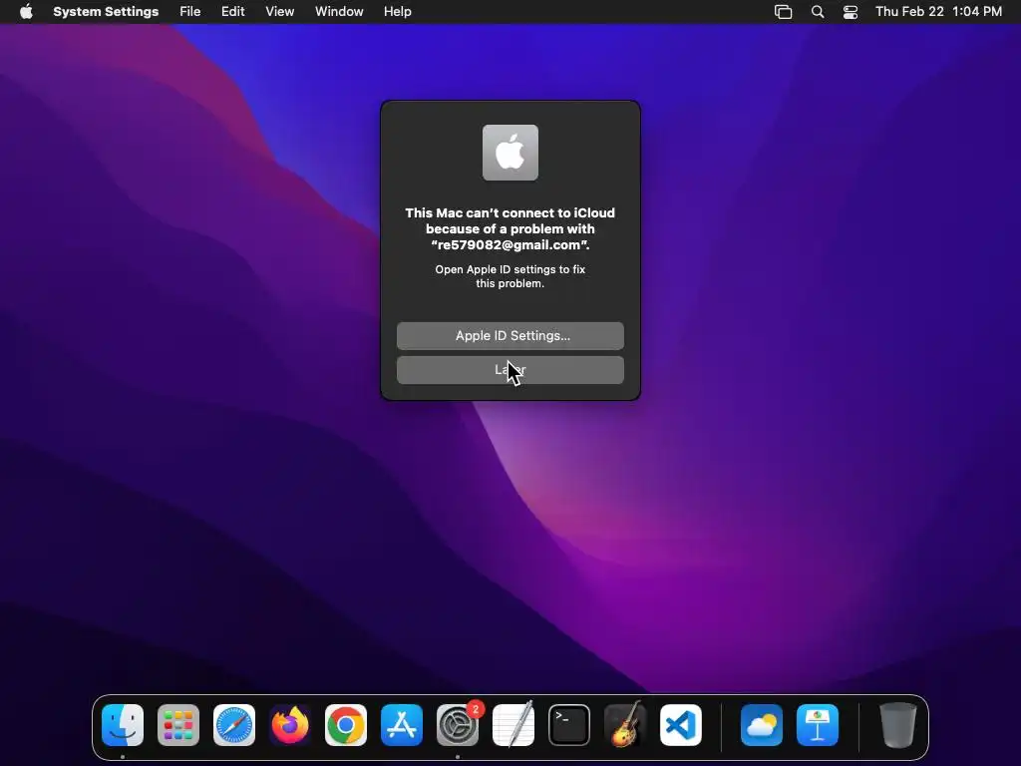
Task: Launch Google Chrome from the Dock
Action: (346, 725)
